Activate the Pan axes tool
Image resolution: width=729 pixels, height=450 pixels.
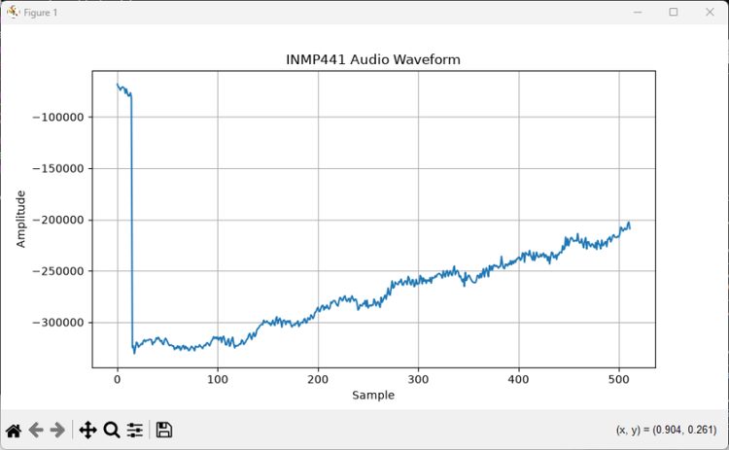(87, 430)
